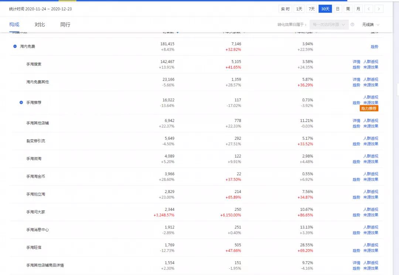Select the 月 time granularity
This screenshot has height=275, width=399.
tap(358, 9)
